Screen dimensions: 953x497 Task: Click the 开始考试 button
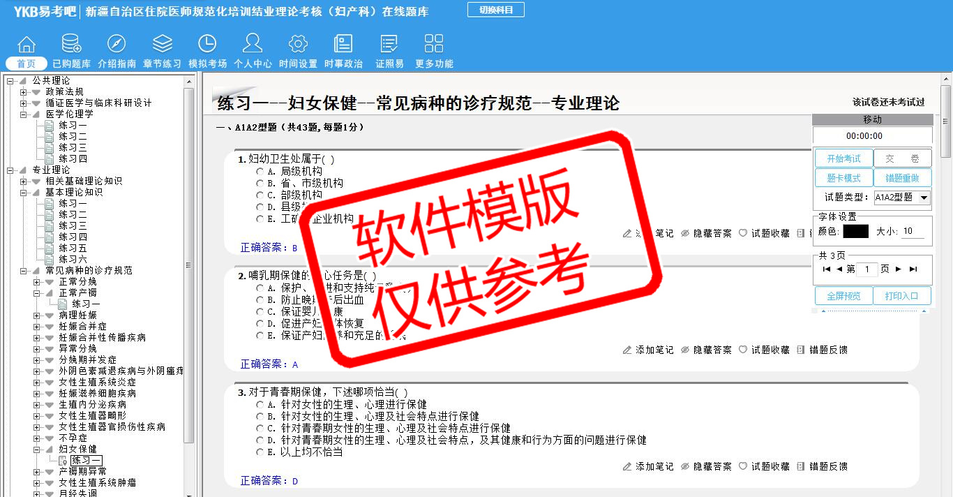point(843,158)
